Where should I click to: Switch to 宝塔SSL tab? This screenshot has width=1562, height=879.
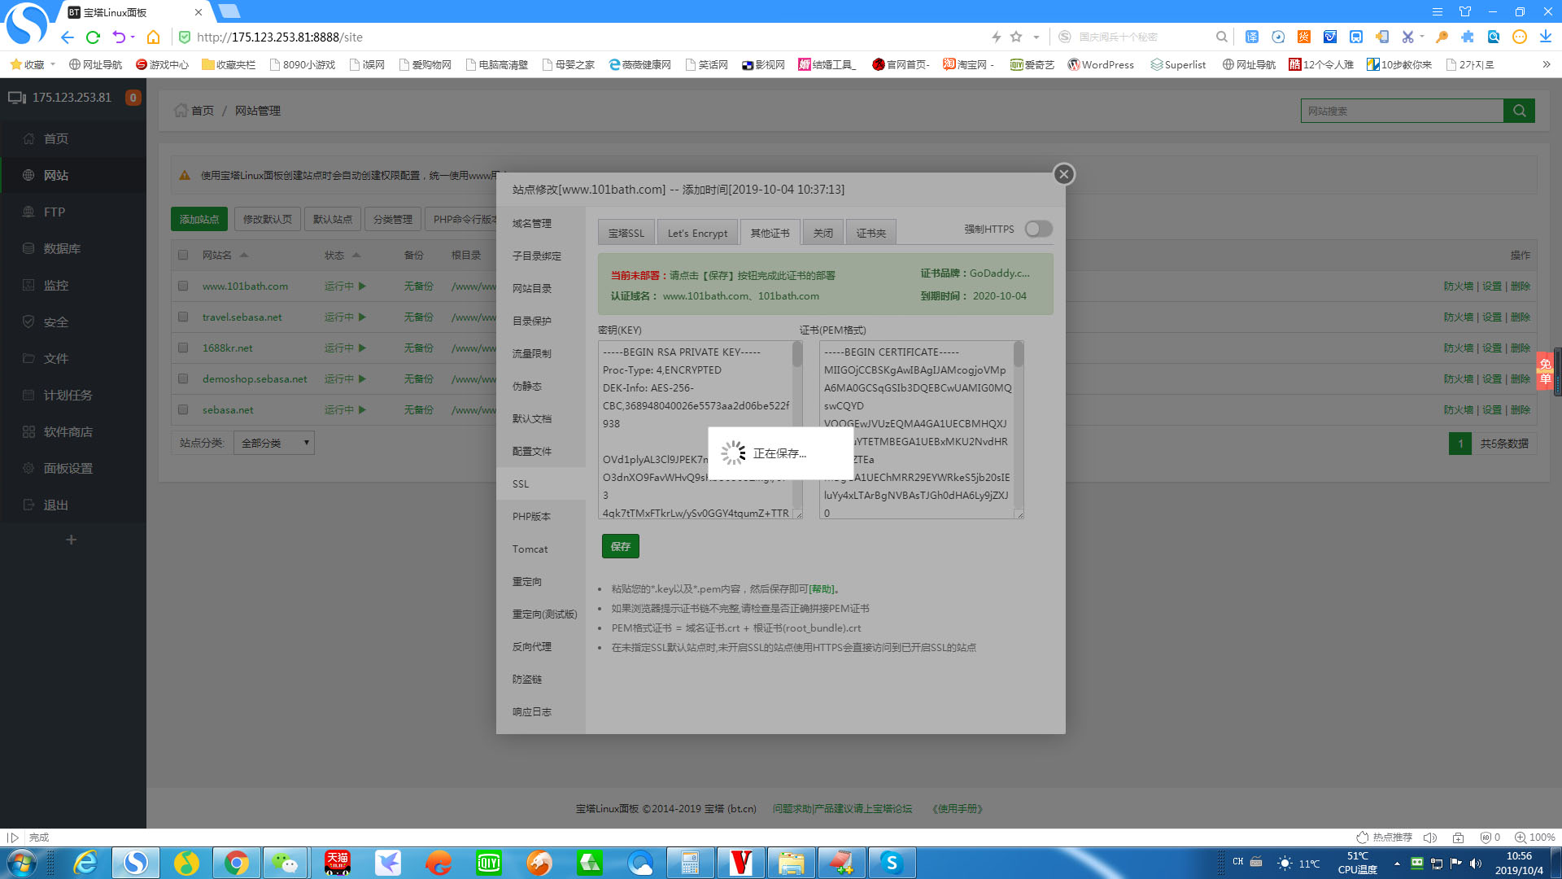[x=626, y=233]
